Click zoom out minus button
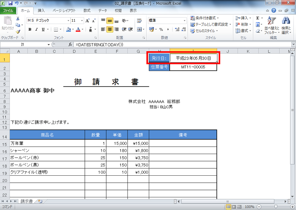296x210 pixels. (x=259, y=207)
